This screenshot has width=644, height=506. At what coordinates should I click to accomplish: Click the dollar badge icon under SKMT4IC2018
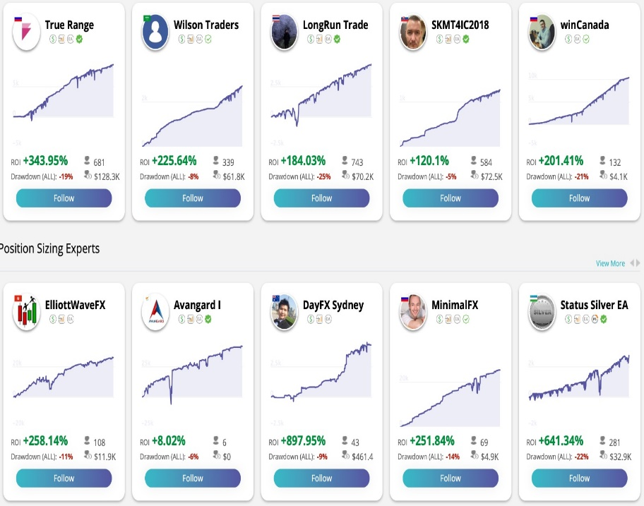[440, 40]
